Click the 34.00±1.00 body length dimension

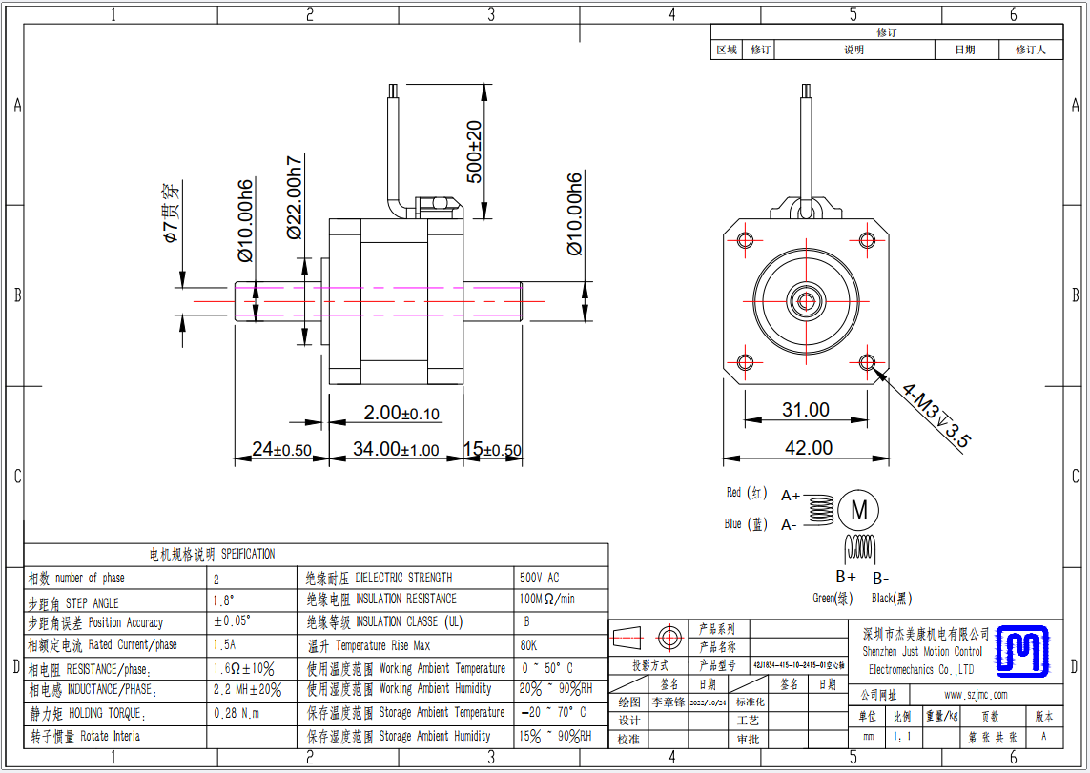(x=396, y=449)
